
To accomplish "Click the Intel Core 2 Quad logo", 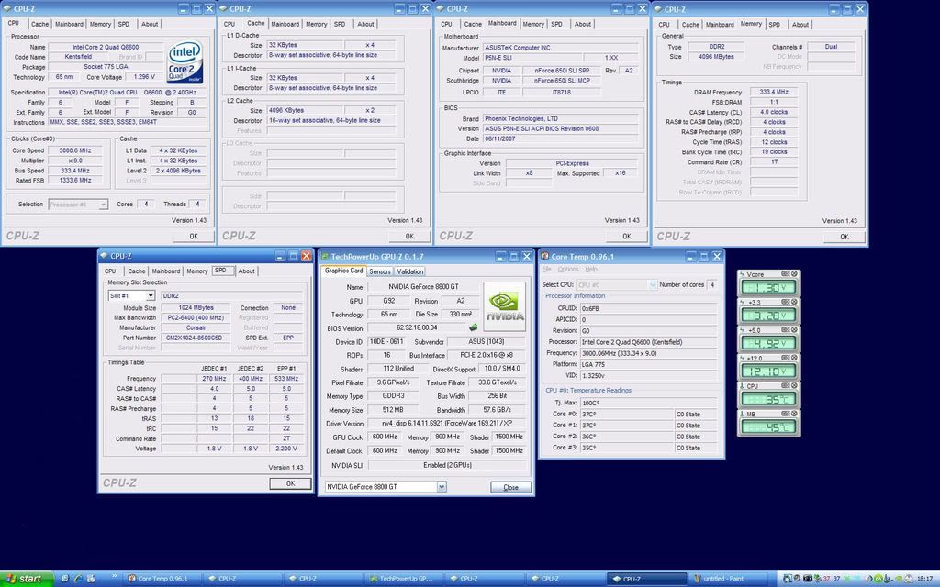I will 185,63.
